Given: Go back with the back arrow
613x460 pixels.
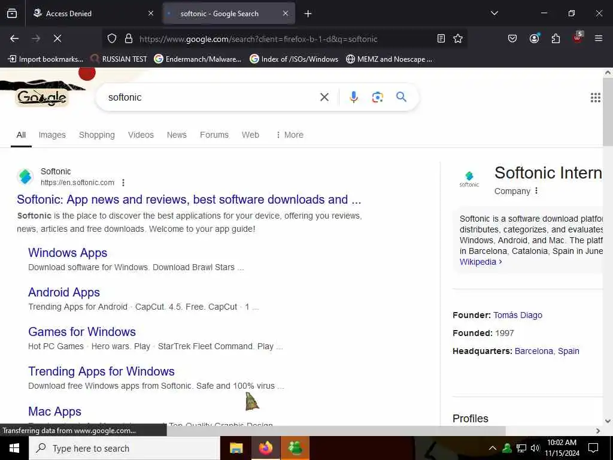Looking at the screenshot, I should [14, 38].
